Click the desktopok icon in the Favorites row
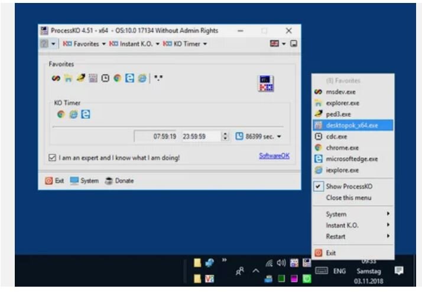Screen dimensions: 422x292 [93, 78]
